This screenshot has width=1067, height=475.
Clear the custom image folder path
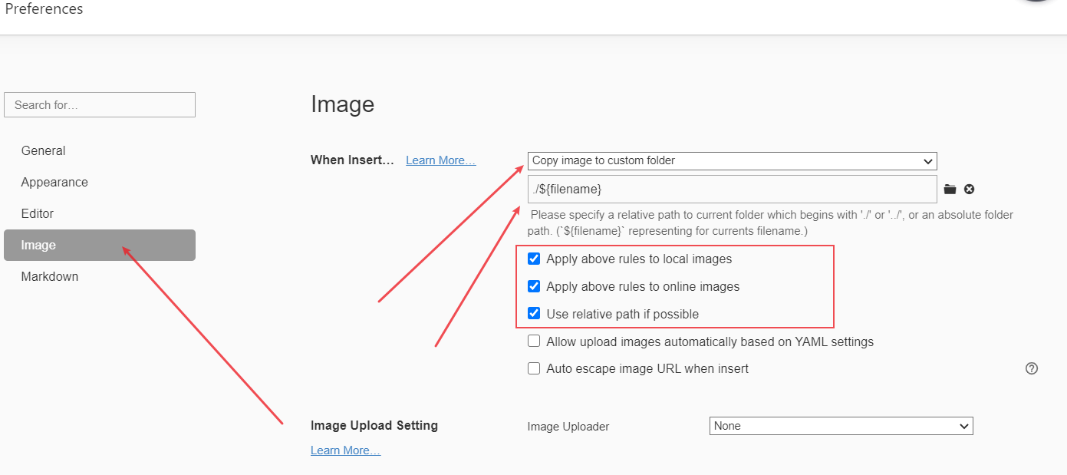click(970, 190)
